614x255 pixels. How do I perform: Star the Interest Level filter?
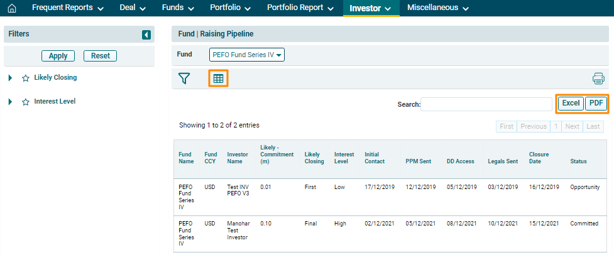(26, 102)
